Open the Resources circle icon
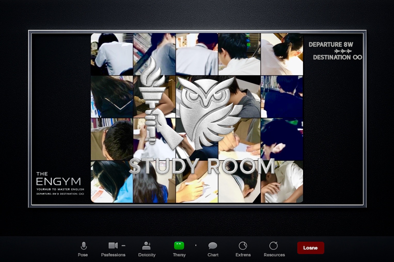This screenshot has width=394, height=262. coord(274,246)
